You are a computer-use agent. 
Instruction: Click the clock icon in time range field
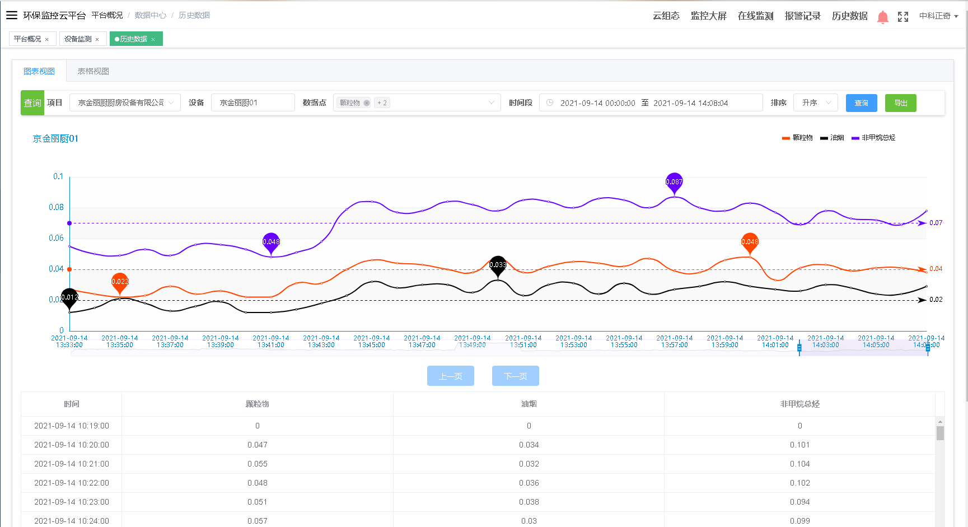[550, 103]
